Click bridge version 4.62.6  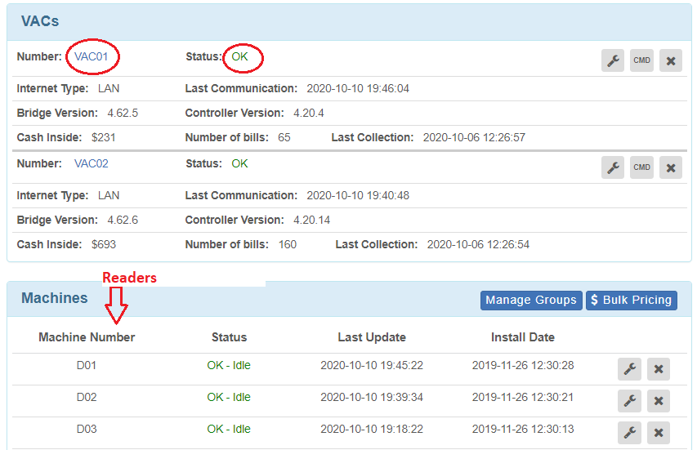point(123,220)
